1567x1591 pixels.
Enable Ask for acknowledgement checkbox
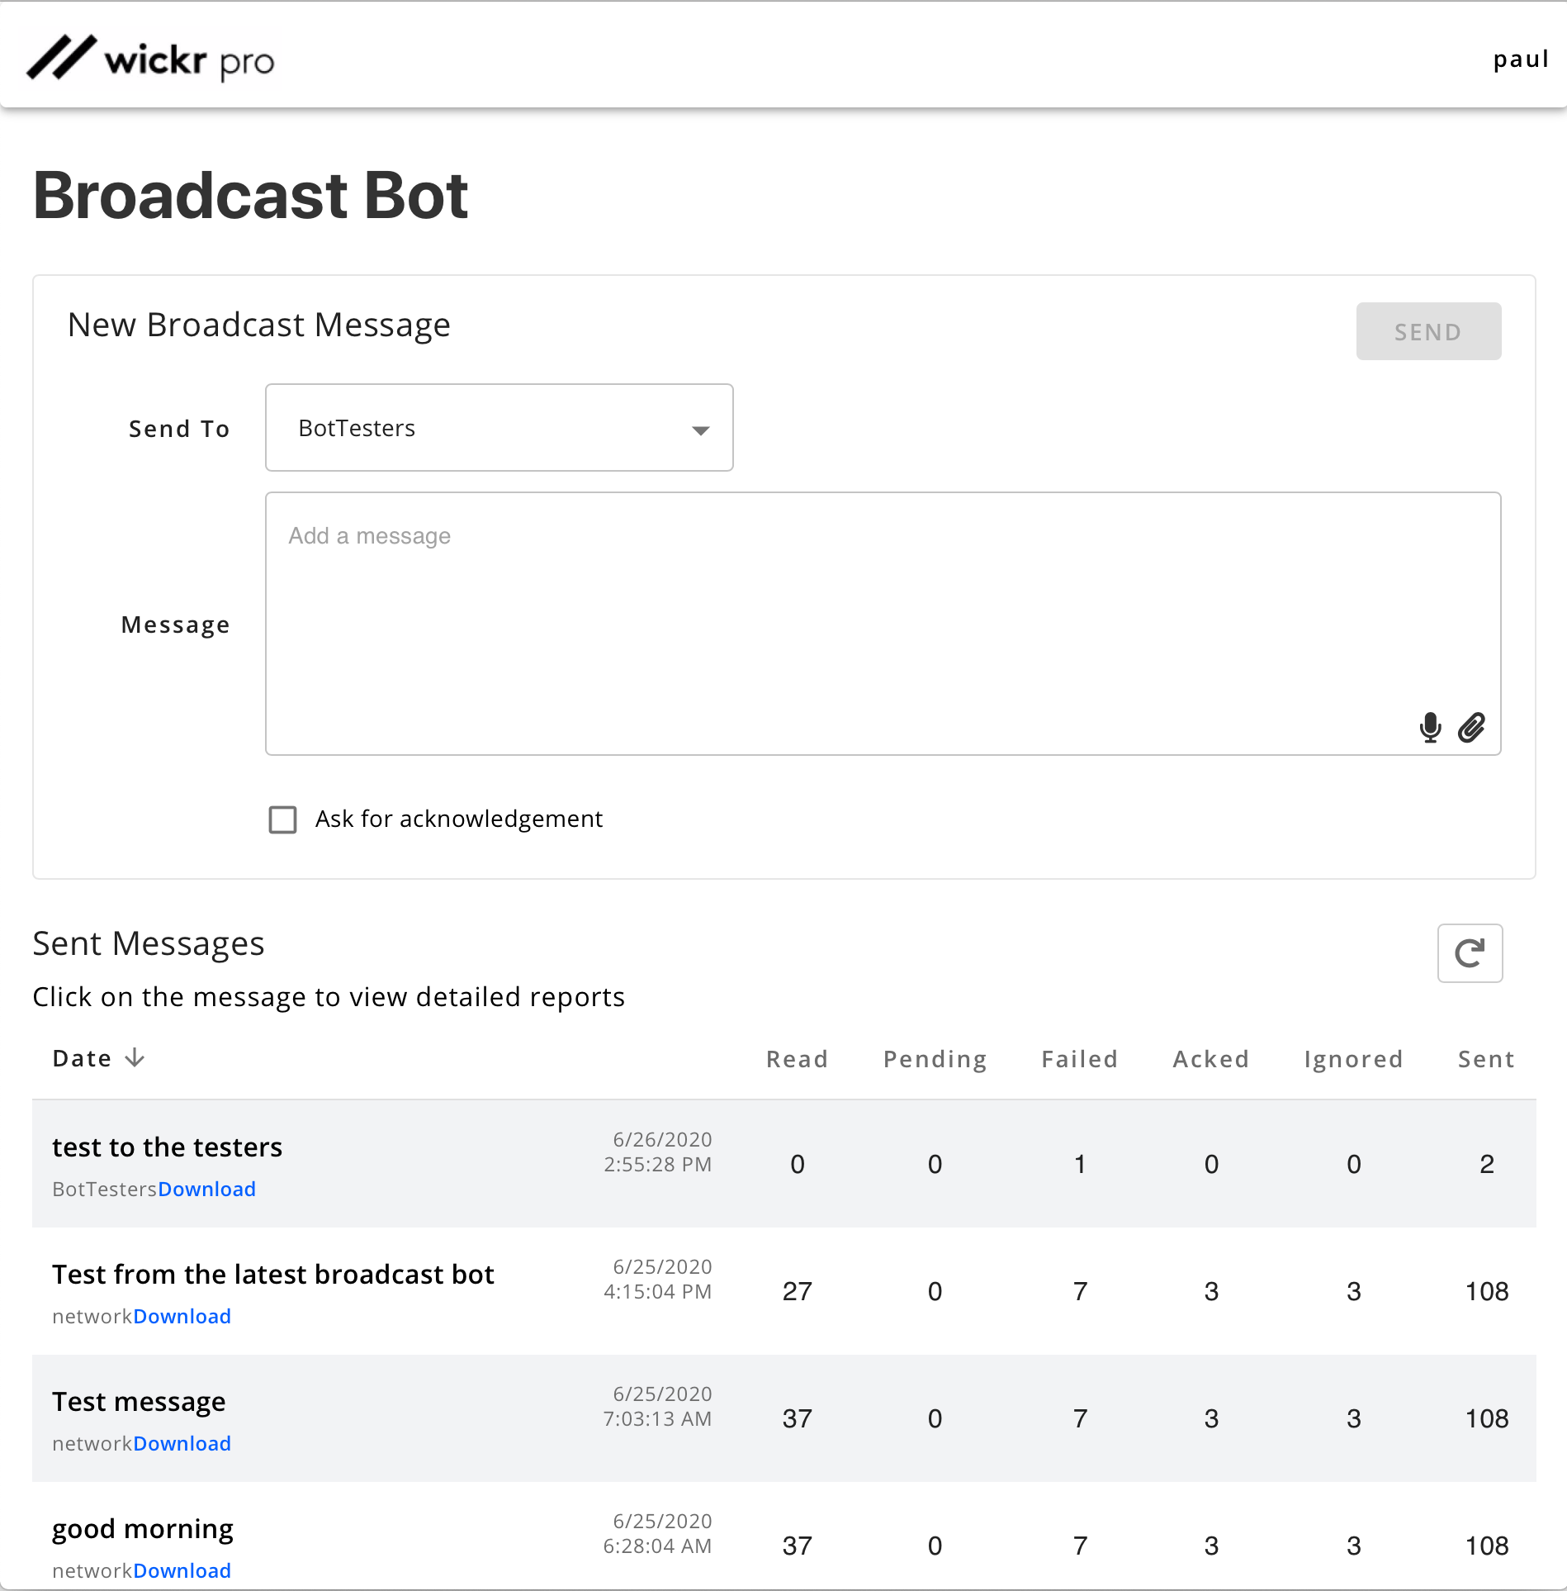coord(282,819)
